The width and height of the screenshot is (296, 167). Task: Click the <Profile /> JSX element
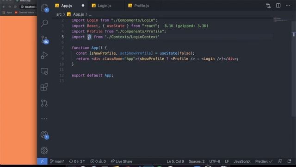[x=183, y=59]
